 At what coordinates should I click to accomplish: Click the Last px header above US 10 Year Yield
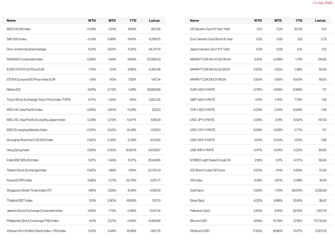click(x=320, y=20)
